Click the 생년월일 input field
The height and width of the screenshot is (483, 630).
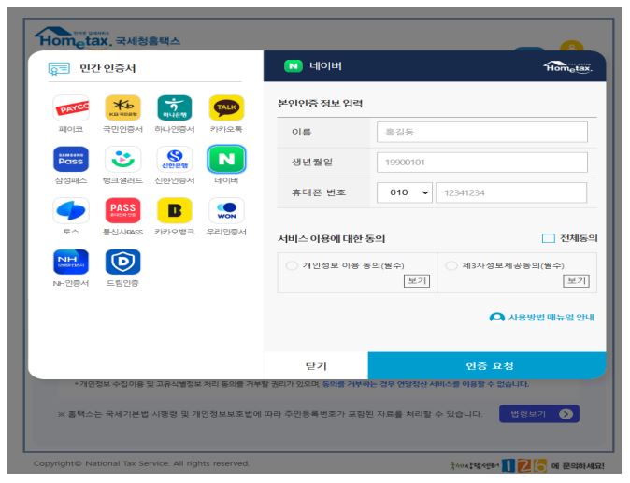(480, 163)
